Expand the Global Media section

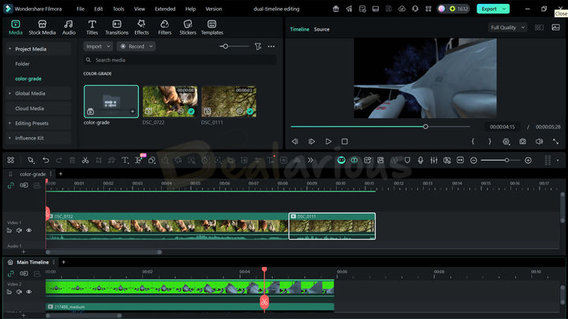[x=9, y=93]
